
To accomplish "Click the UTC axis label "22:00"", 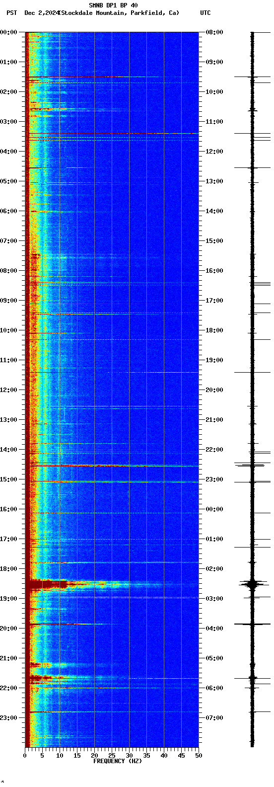I will coord(214,450).
